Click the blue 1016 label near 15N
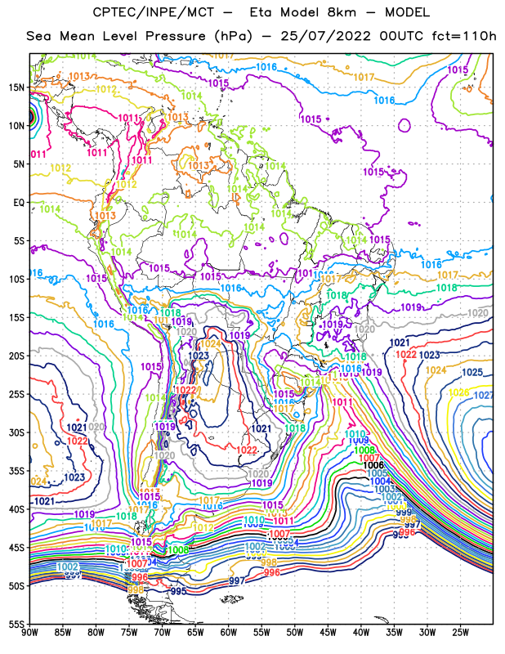Image resolution: width=505 pixels, height=654 pixels. point(384,100)
